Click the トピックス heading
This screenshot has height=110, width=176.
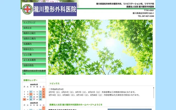point(54,84)
